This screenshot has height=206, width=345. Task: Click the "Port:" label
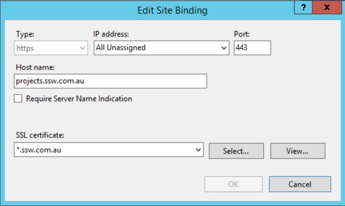coord(241,33)
